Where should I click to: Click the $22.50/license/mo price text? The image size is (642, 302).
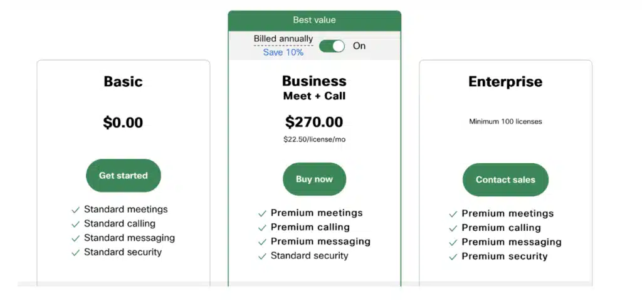314,139
